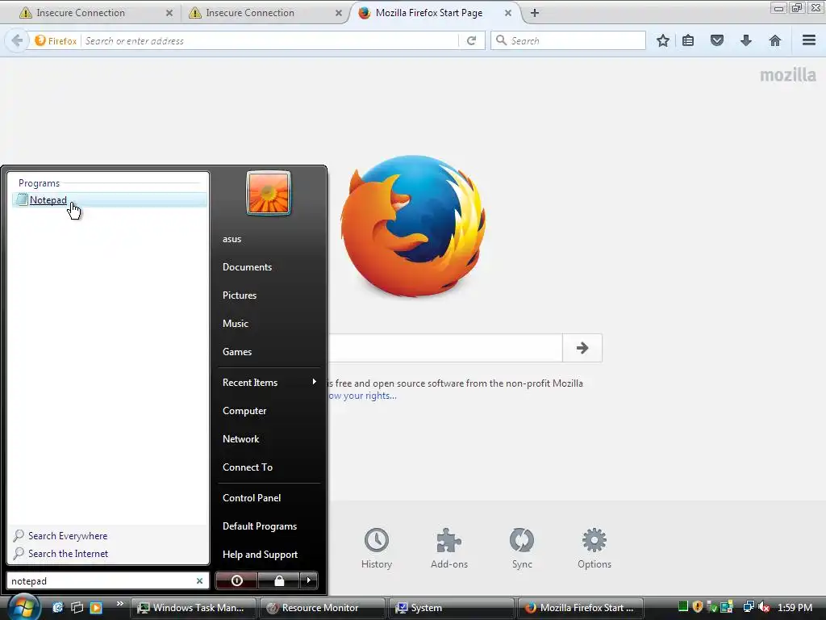Expand the shutdown options arrow
The width and height of the screenshot is (826, 620).
309,580
